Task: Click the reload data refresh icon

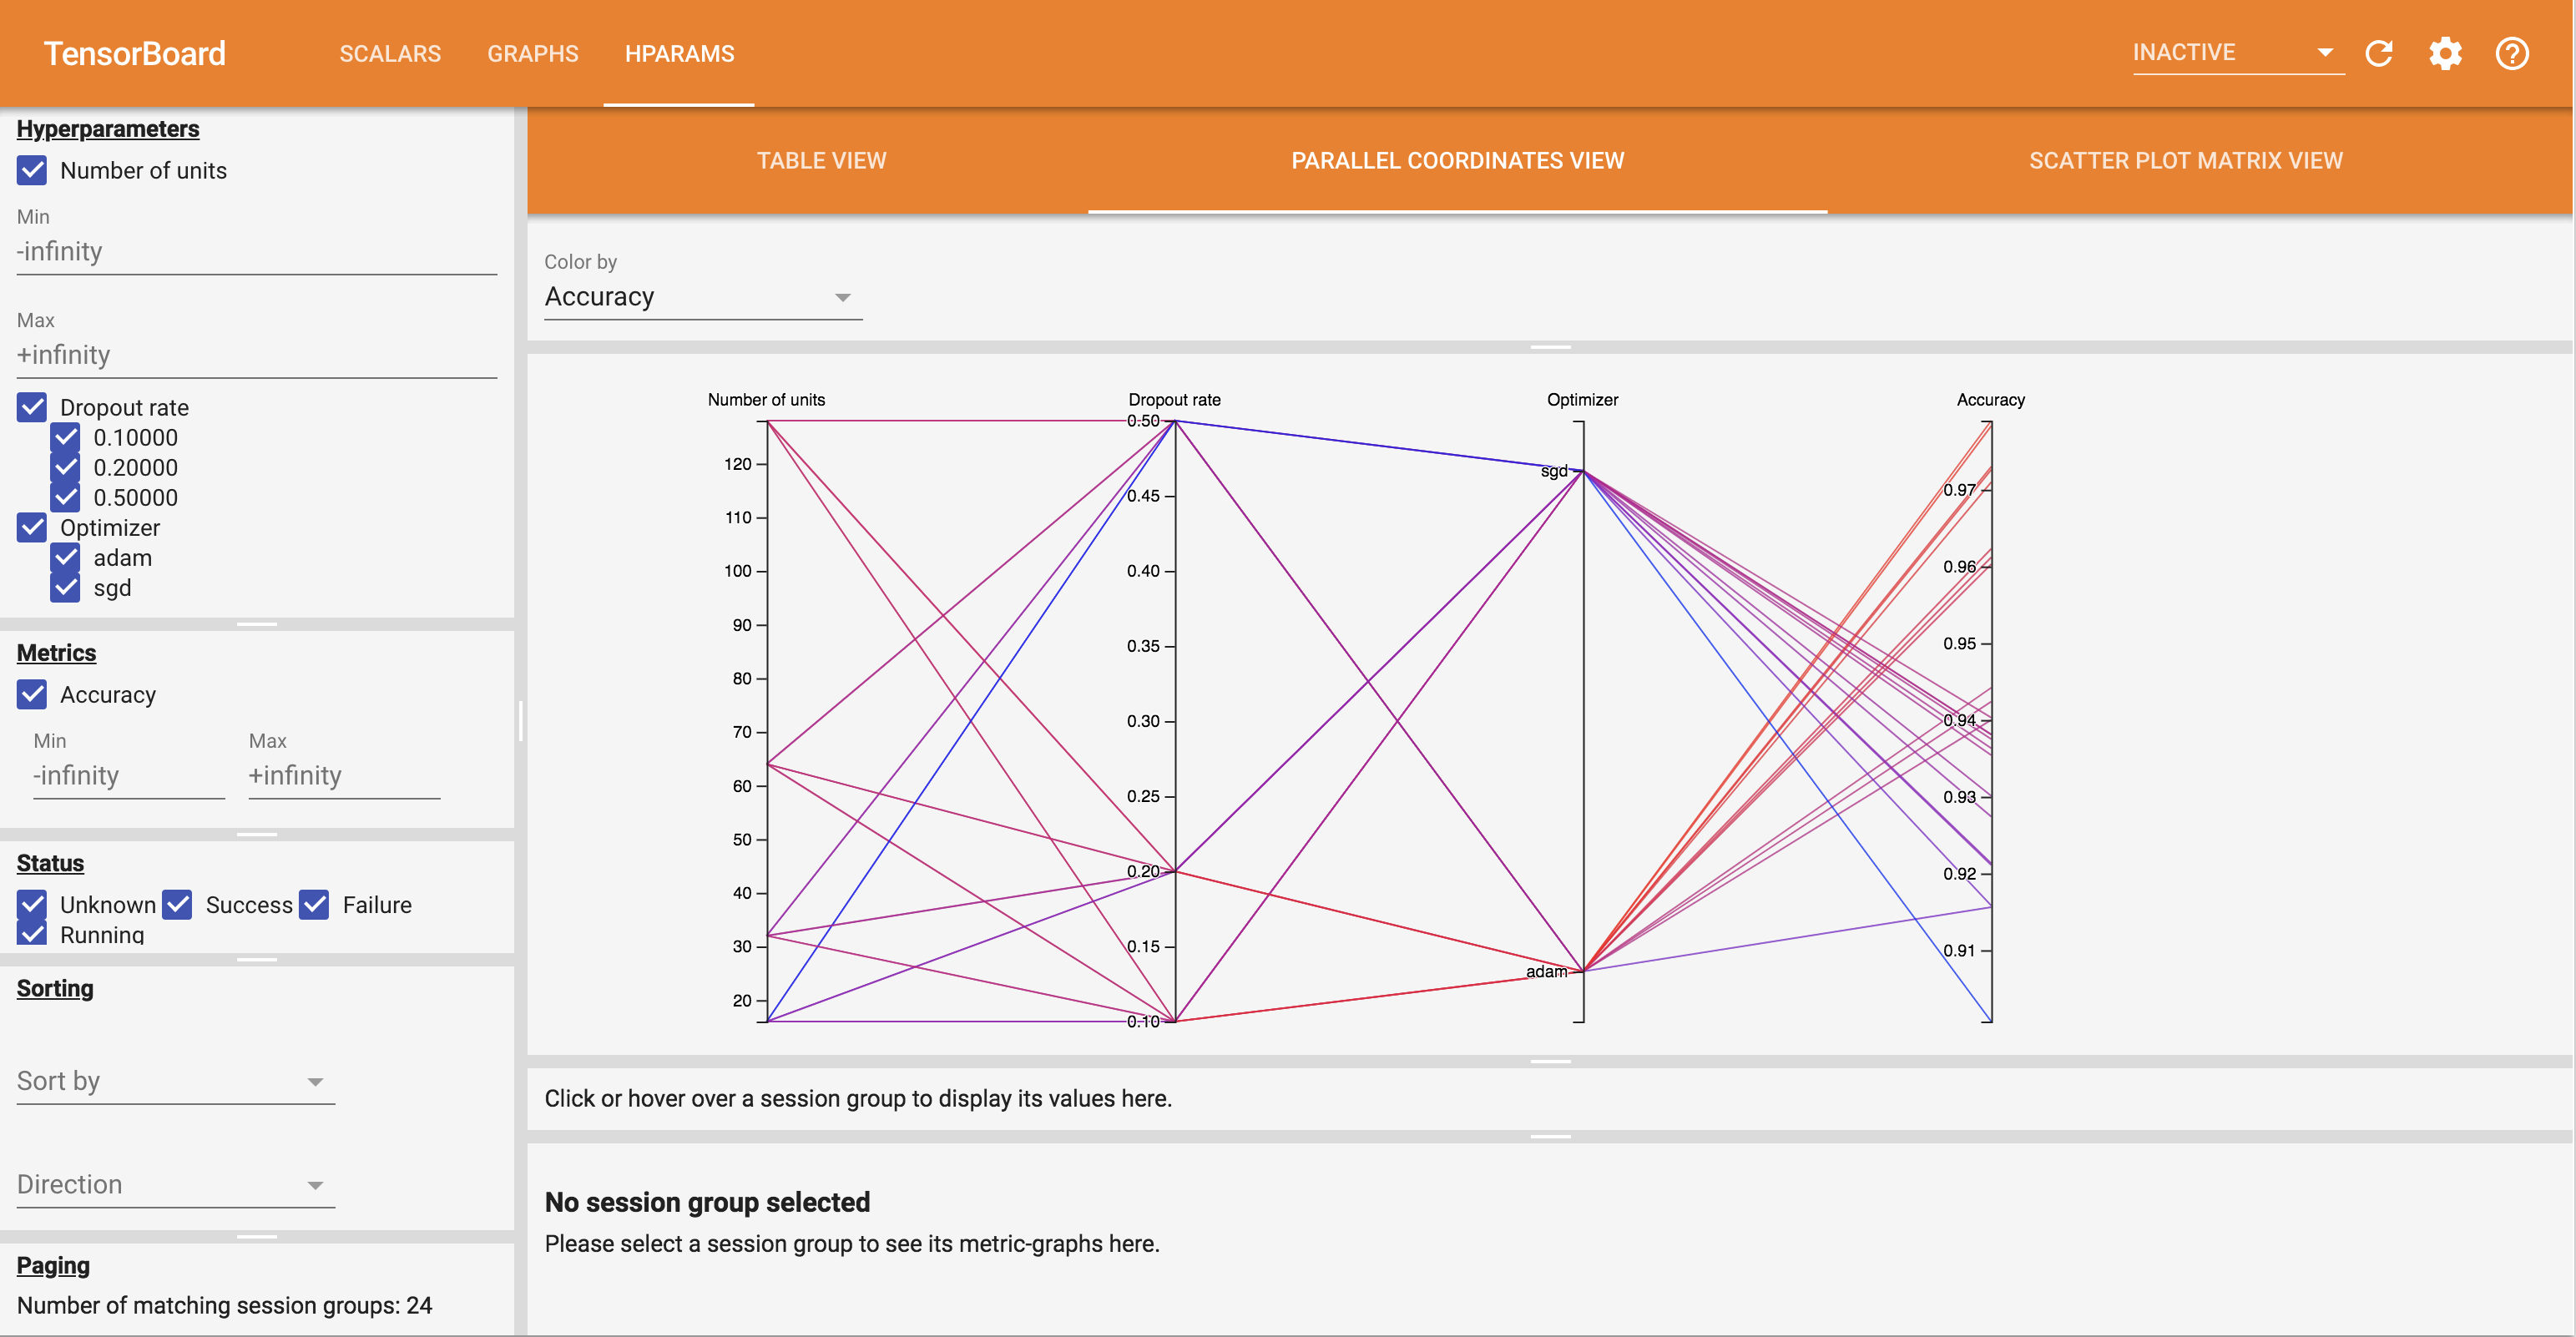Action: [x=2378, y=53]
